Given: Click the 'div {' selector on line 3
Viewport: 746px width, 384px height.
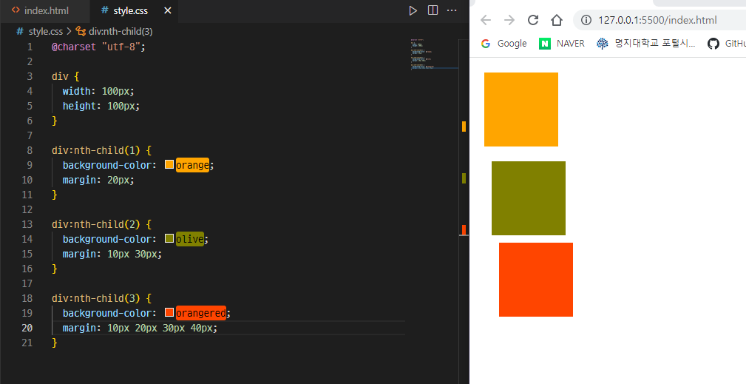Looking at the screenshot, I should pos(65,76).
